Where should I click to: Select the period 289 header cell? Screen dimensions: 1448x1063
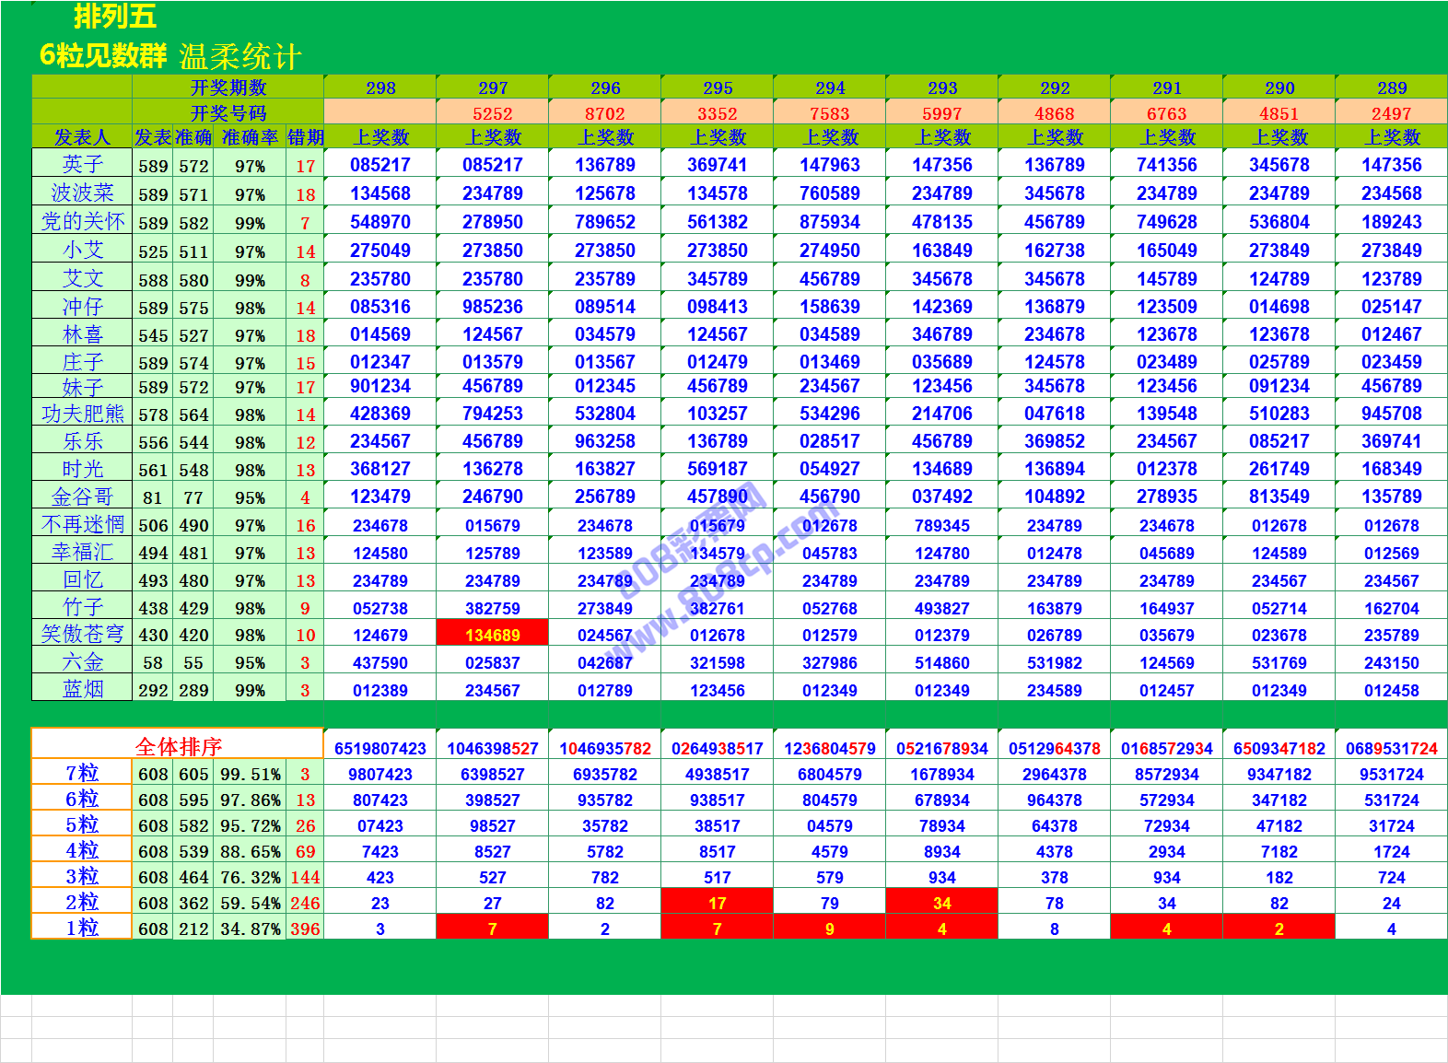(x=1391, y=88)
